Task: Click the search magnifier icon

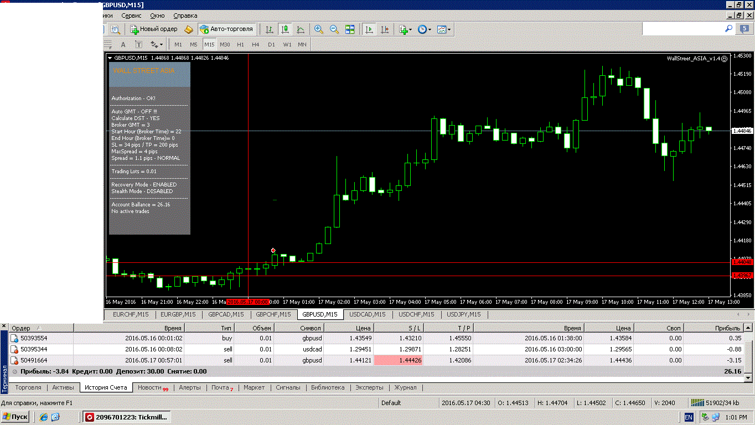Action: [x=728, y=28]
